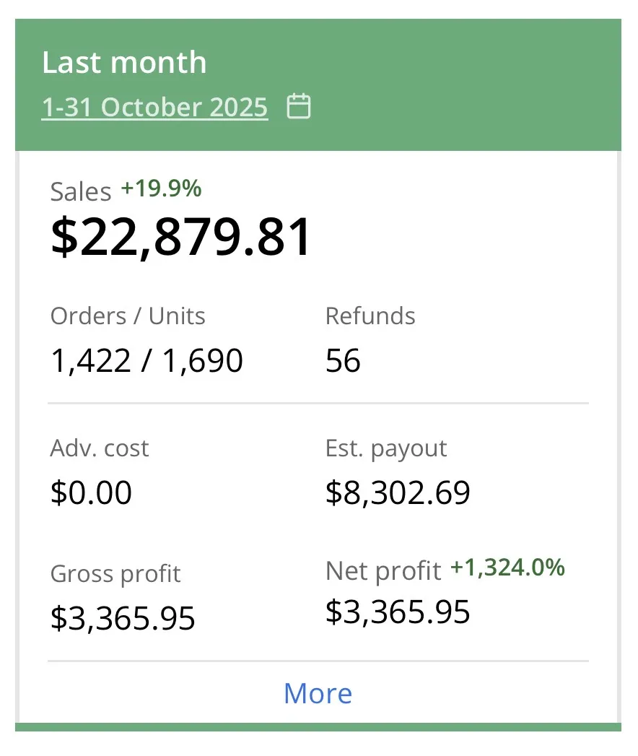Click the green Sales growth percentage badge

[x=162, y=188]
